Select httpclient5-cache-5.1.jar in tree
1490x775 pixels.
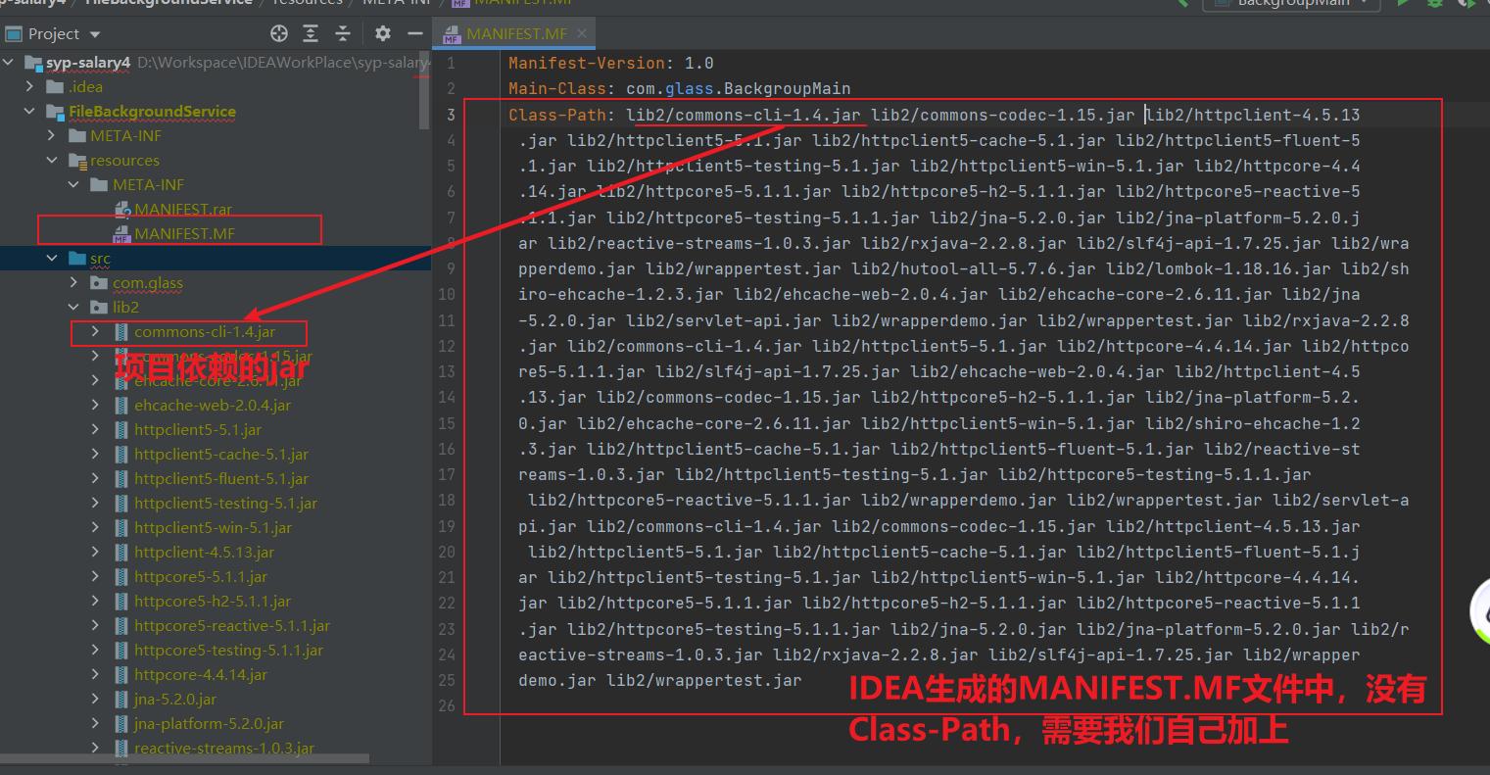(x=221, y=455)
